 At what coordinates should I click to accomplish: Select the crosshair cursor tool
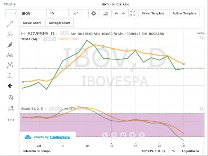click(10, 14)
